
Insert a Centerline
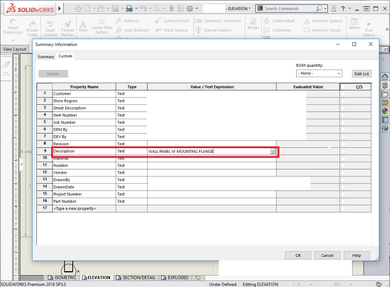277,30
